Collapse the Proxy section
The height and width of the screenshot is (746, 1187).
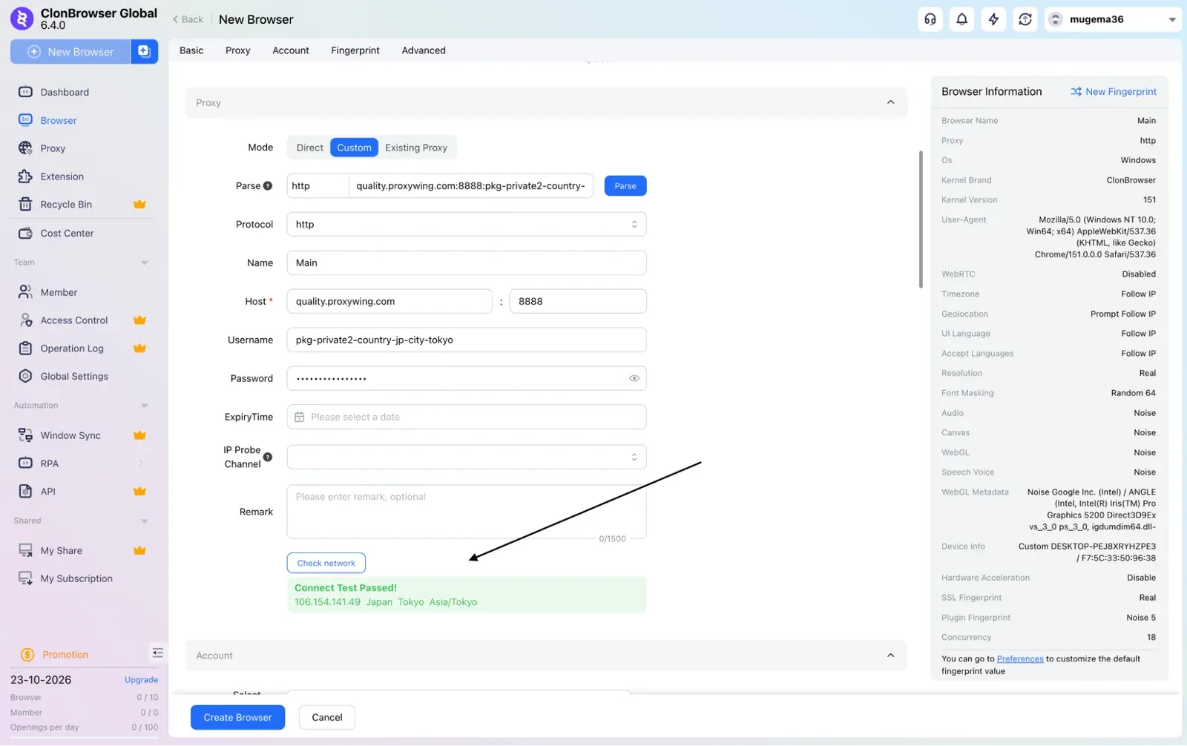coord(891,102)
